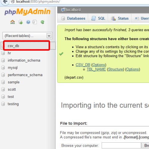Image resolution: width=149 pixels, height=149 pixels.
Task: Click the green reload navigation icon
Action: tap(43, 22)
